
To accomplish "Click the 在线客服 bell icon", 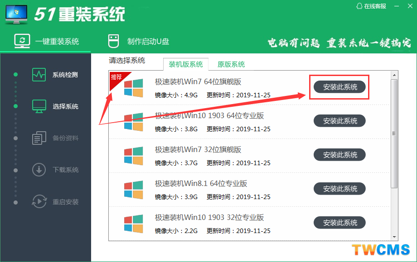I will coord(359,6).
